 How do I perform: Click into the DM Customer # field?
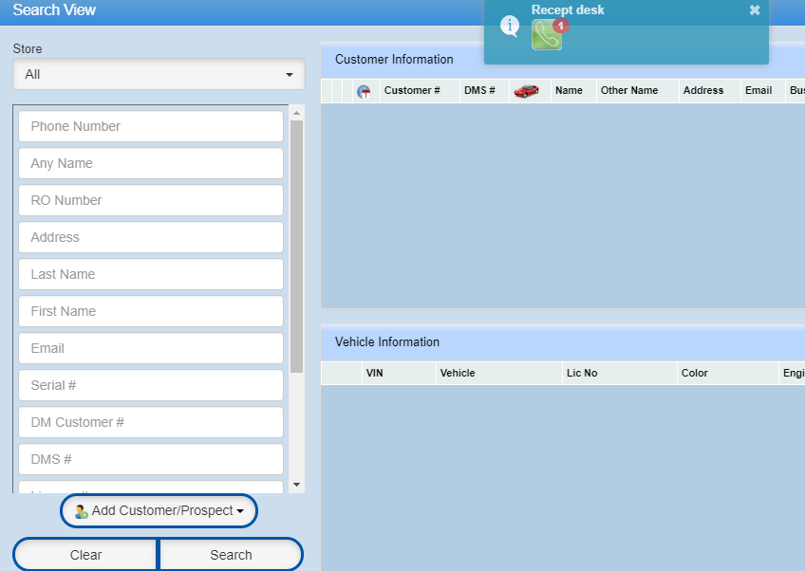click(x=151, y=422)
